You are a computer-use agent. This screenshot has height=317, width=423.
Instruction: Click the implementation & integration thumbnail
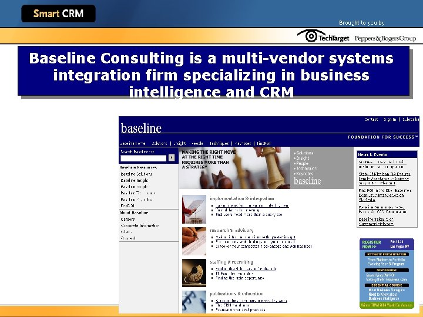[x=194, y=210]
